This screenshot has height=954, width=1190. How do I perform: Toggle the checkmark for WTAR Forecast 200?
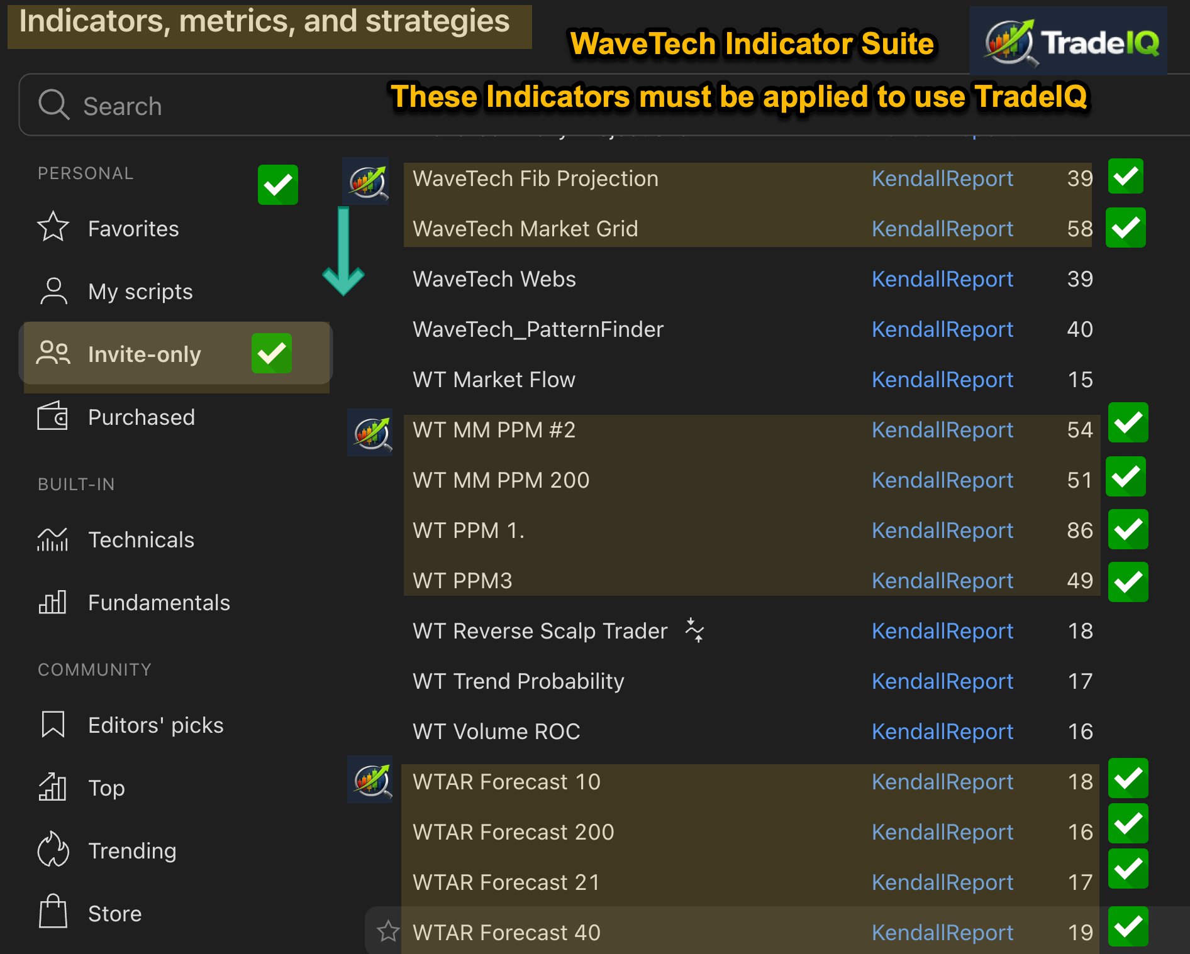1127,831
